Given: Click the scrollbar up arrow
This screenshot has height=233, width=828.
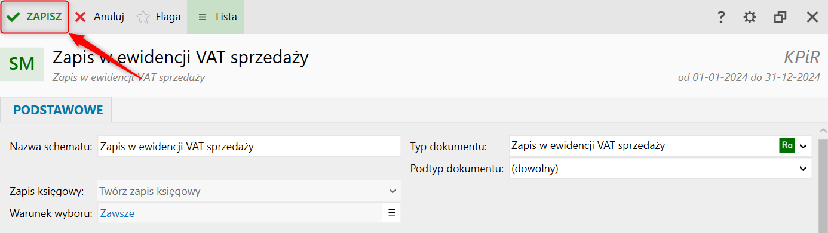Looking at the screenshot, I should click(823, 131).
